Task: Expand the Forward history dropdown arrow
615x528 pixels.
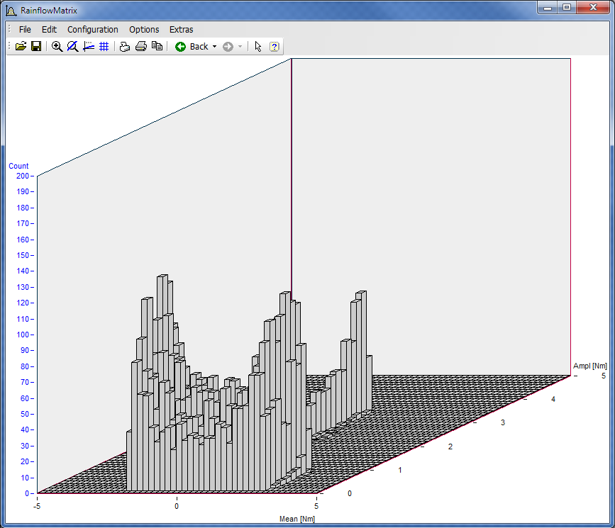Action: pyautogui.click(x=240, y=47)
